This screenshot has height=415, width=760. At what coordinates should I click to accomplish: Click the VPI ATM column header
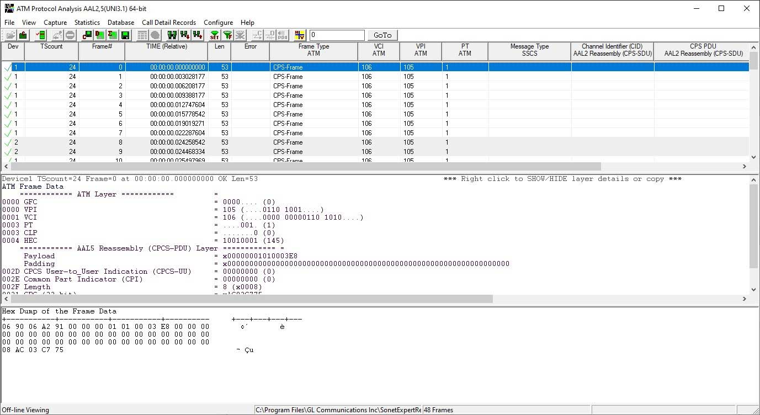pos(421,51)
